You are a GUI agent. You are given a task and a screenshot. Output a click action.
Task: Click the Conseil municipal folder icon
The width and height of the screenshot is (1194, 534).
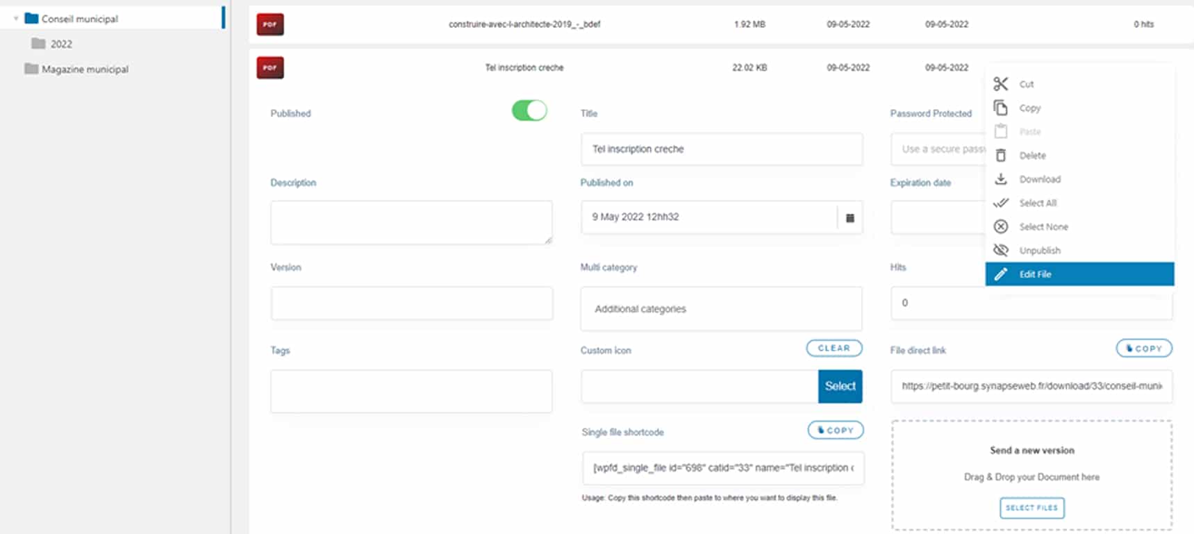point(31,18)
